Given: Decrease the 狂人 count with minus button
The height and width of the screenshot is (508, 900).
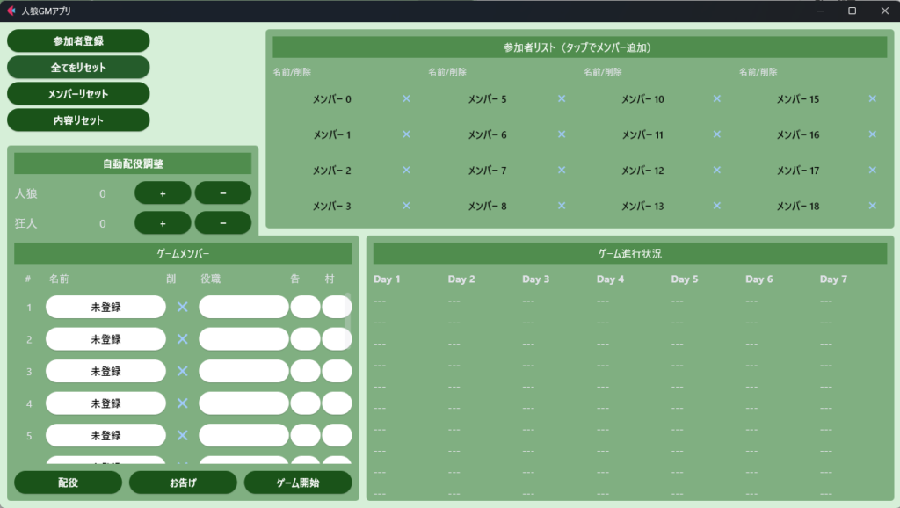Looking at the screenshot, I should click(222, 223).
